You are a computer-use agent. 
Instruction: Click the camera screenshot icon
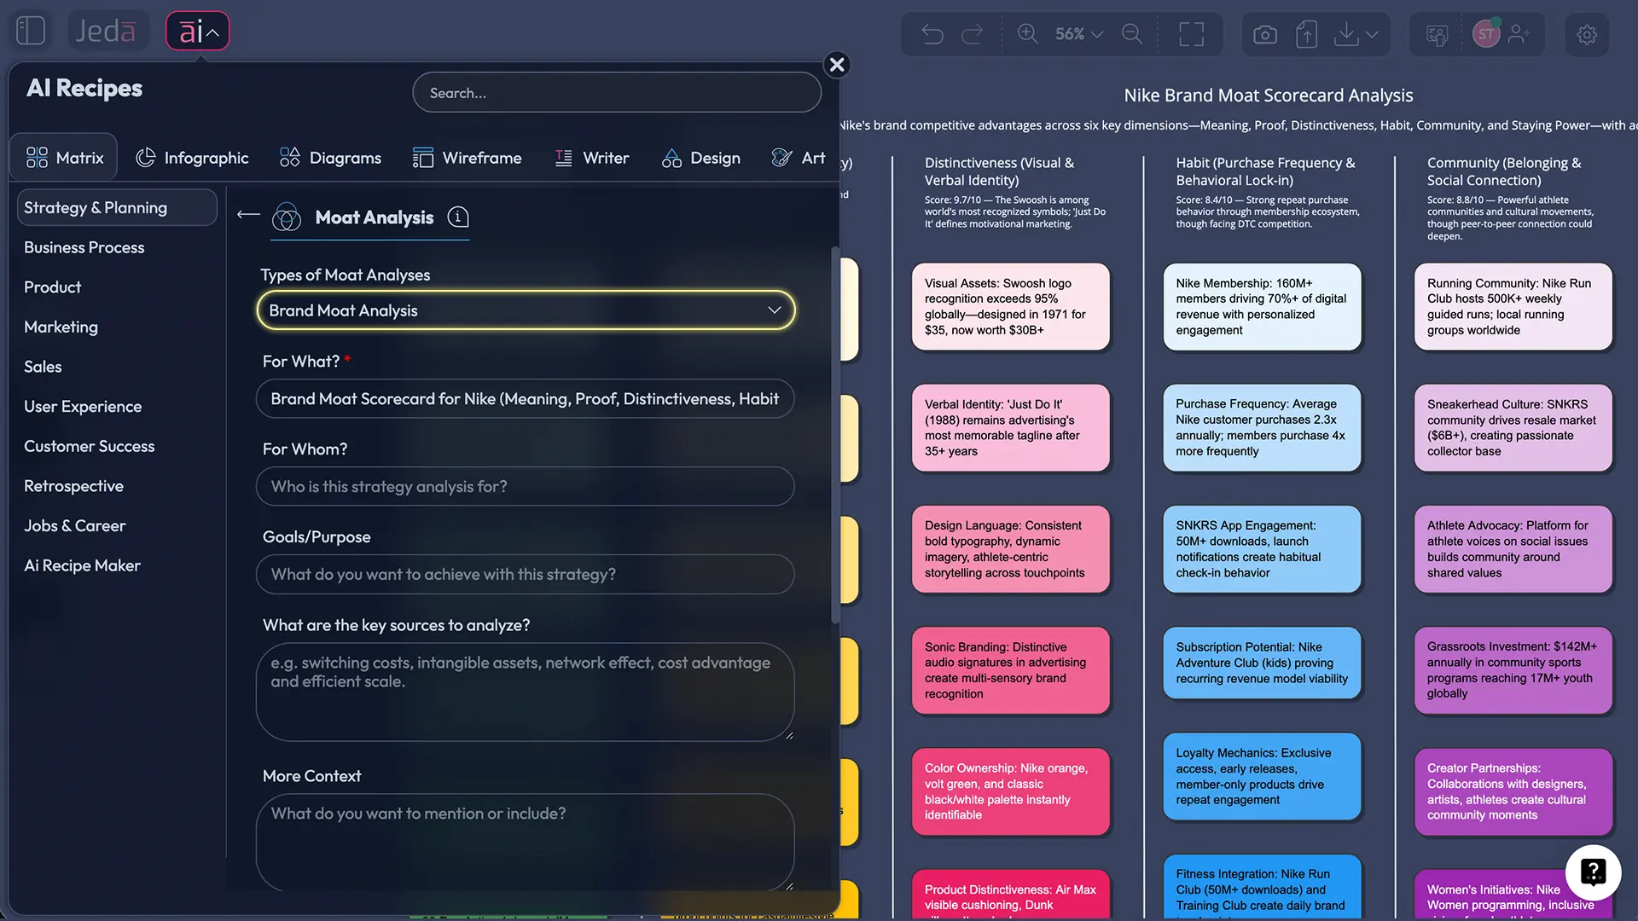click(1264, 34)
